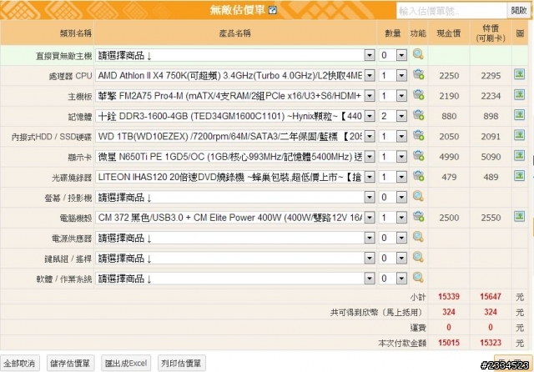The image size is (534, 372).
Task: Click the 儲存估價單 button
Action: click(x=70, y=363)
